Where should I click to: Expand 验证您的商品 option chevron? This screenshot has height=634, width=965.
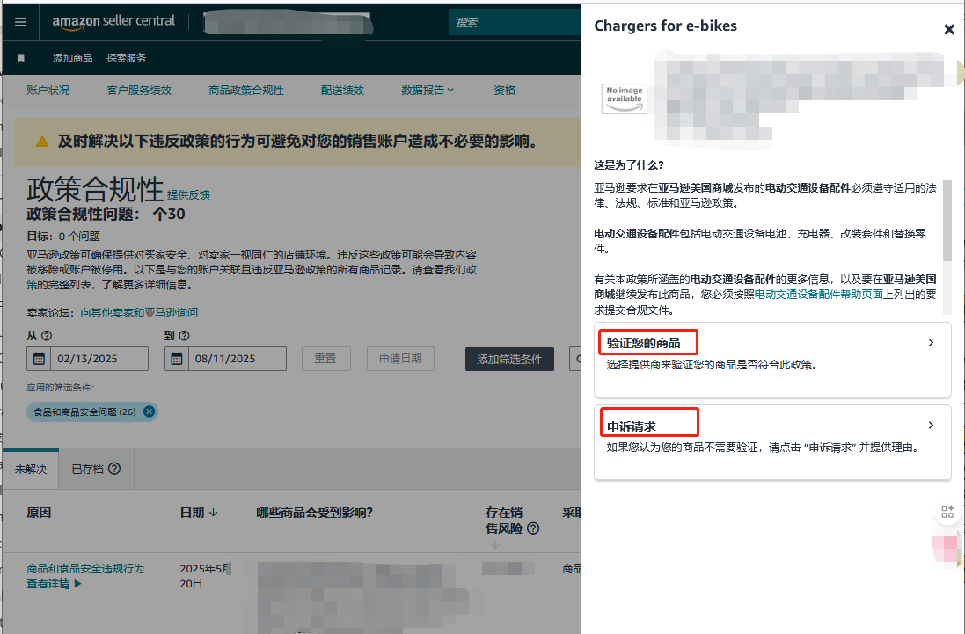click(x=931, y=343)
